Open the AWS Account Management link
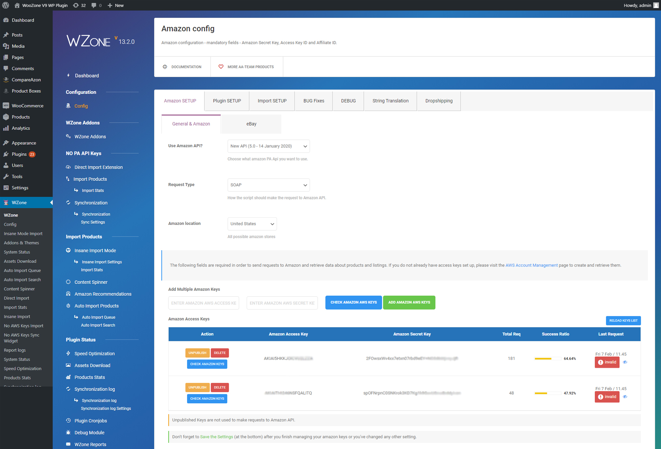Viewport: 661px width, 449px height. [x=531, y=265]
